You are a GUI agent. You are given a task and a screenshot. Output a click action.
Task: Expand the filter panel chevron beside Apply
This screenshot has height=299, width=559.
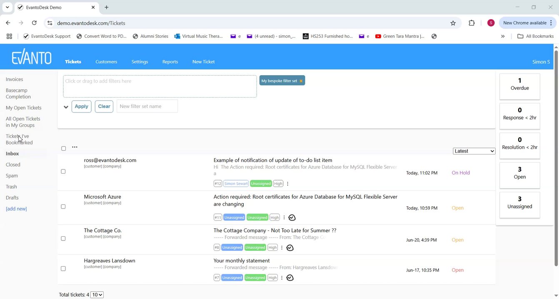coord(66,107)
